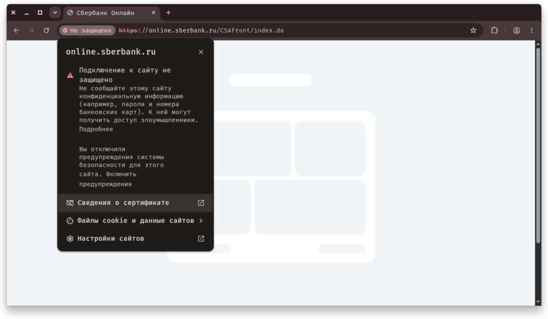Reload the Сбербанк Онлайн page
Image resolution: width=548 pixels, height=319 pixels.
tap(46, 30)
